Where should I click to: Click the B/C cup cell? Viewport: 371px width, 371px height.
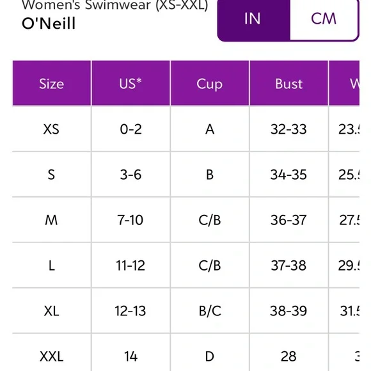tap(210, 311)
